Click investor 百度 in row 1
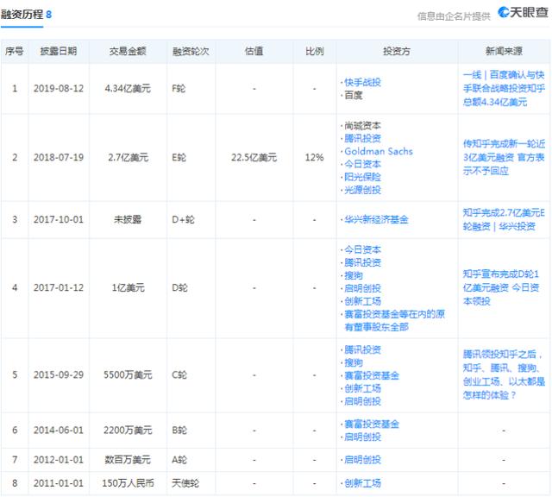Viewport: 552px width, 497px height. (x=353, y=95)
